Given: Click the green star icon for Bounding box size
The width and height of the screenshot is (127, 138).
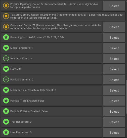Looking at the screenshot, I should pos(6,37).
